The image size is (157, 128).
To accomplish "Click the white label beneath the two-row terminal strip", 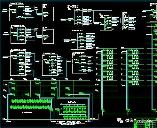I will coord(27,112).
